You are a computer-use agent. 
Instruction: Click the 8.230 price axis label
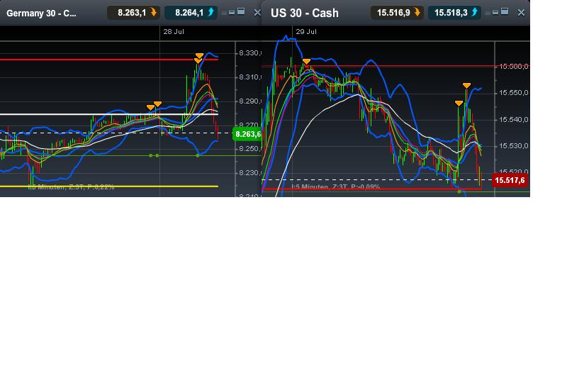(x=249, y=173)
